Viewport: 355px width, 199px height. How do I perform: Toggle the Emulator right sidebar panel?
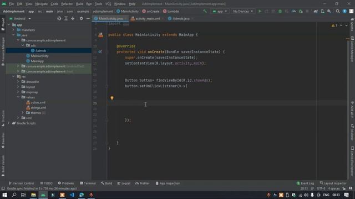point(352,132)
